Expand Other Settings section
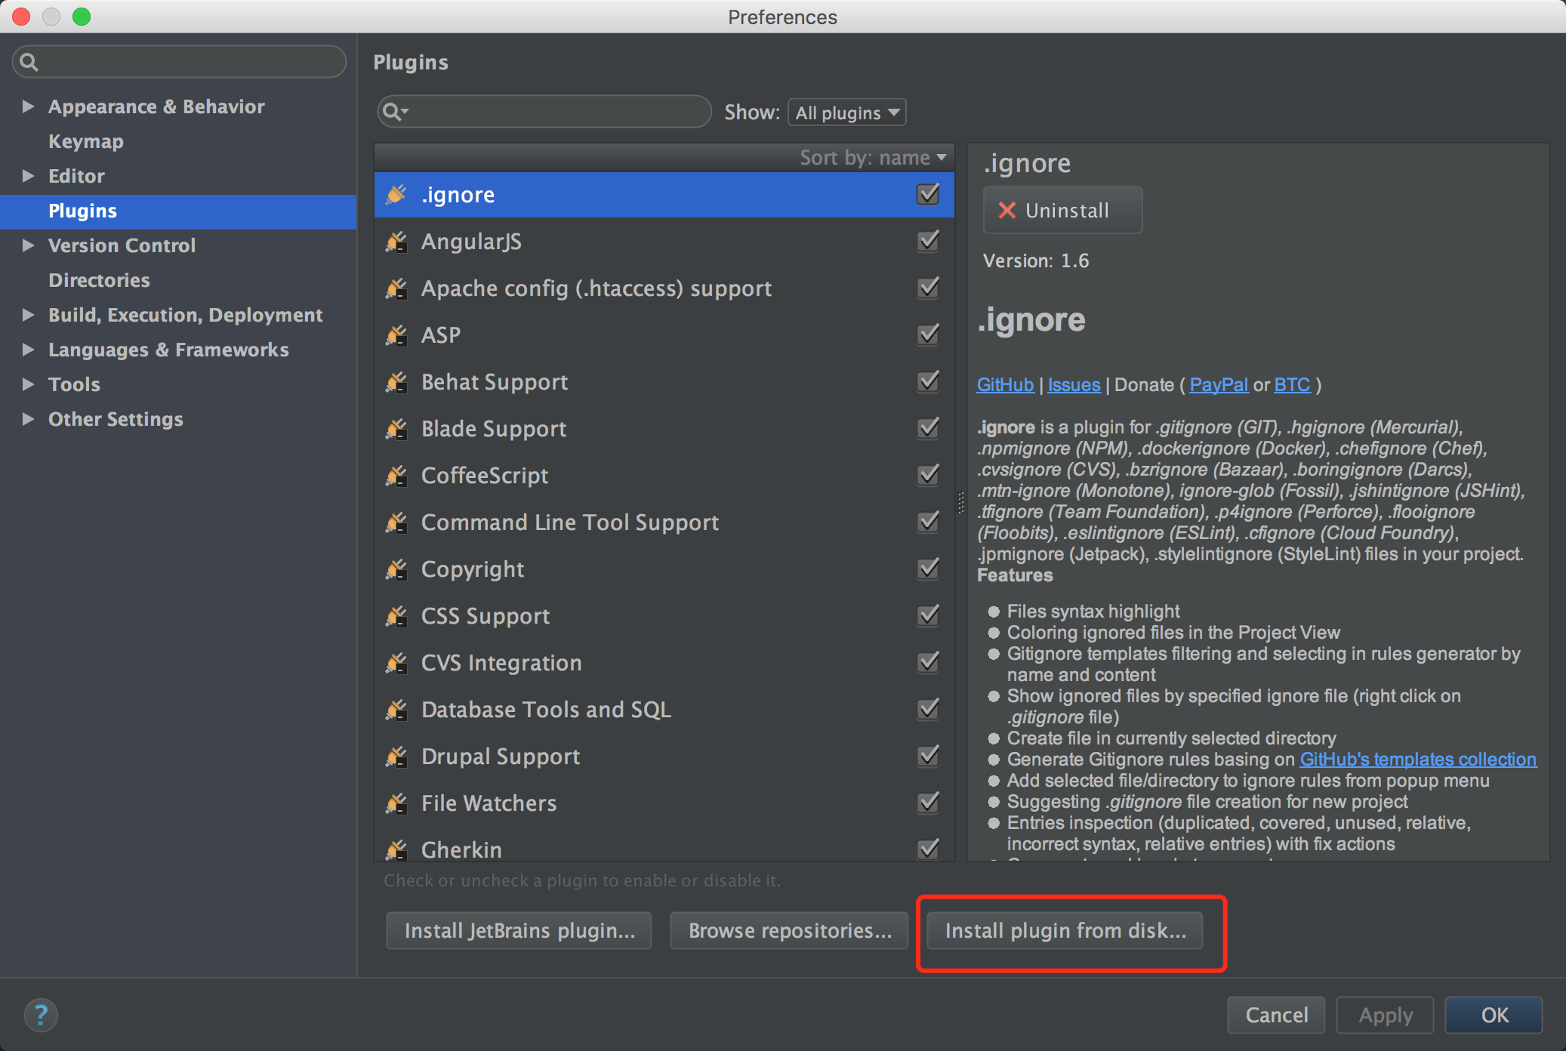The image size is (1566, 1051). [28, 419]
